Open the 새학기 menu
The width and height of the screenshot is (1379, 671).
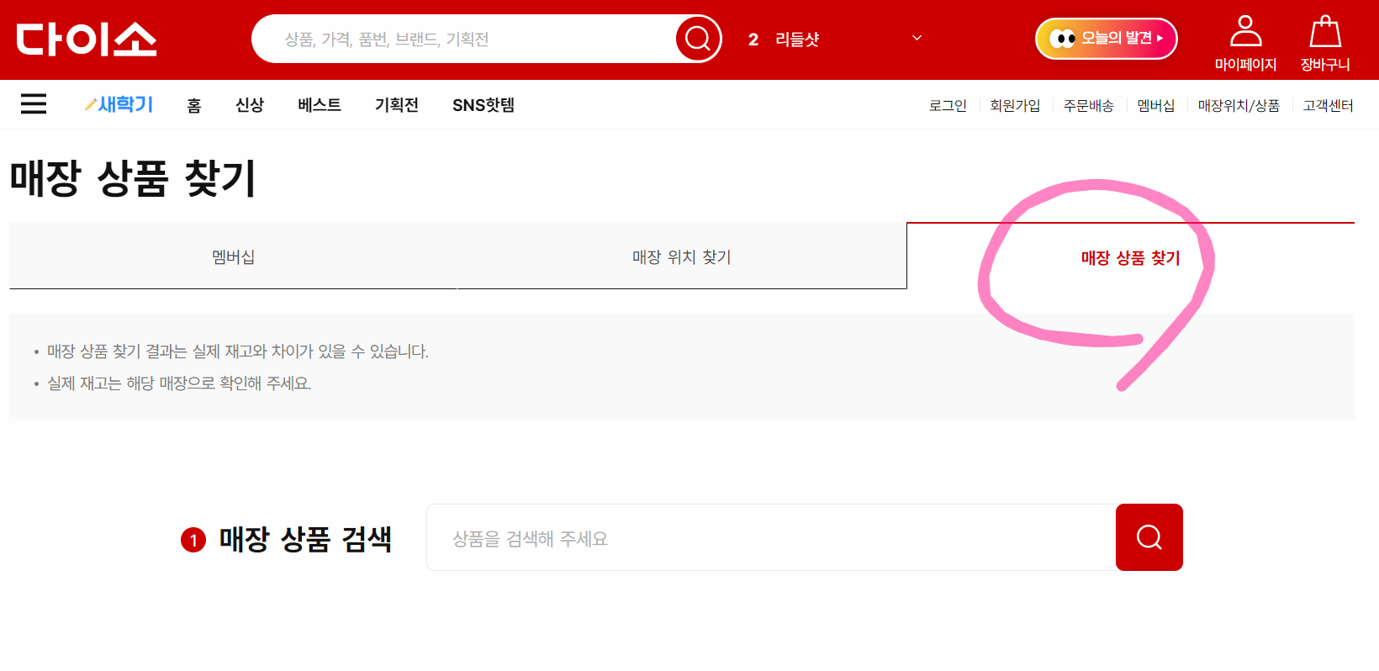119,104
